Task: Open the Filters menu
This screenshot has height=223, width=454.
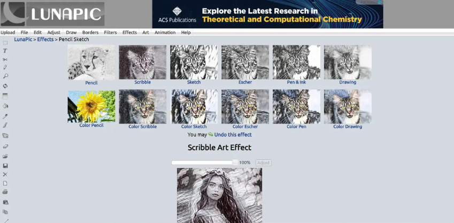Action: point(110,33)
